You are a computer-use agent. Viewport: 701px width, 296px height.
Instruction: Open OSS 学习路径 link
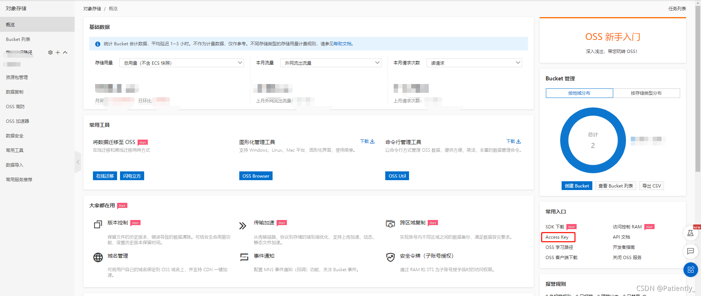click(x=559, y=247)
